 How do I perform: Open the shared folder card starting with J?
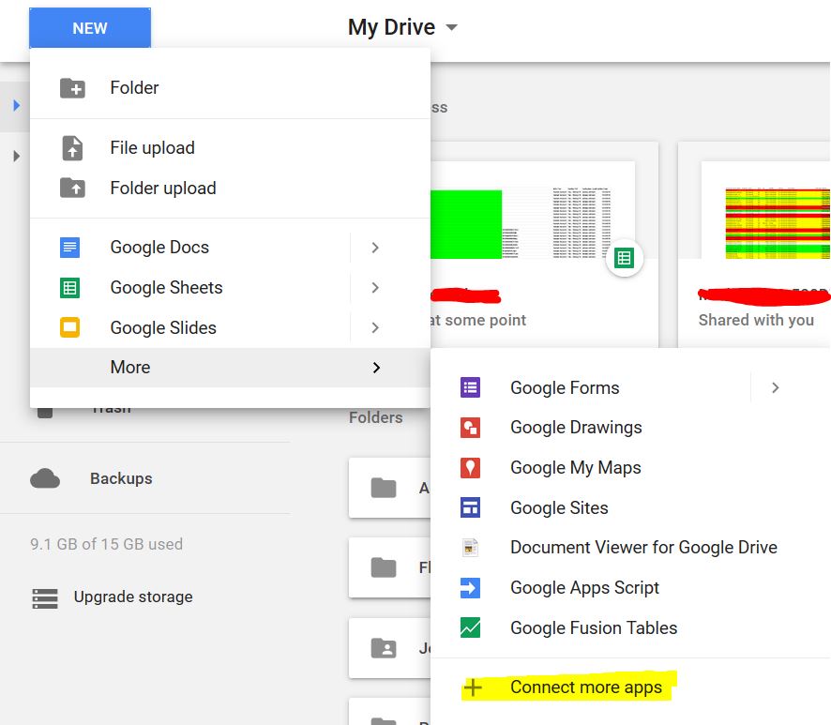click(x=390, y=648)
